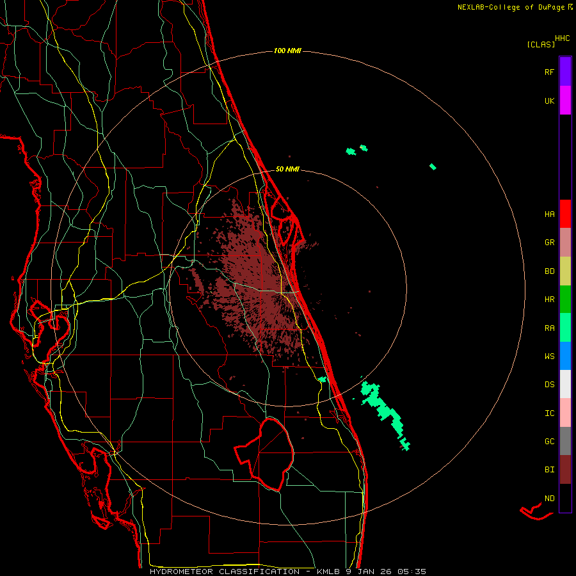576x576 pixels.
Task: Click the GC legend label
Action: click(x=549, y=442)
